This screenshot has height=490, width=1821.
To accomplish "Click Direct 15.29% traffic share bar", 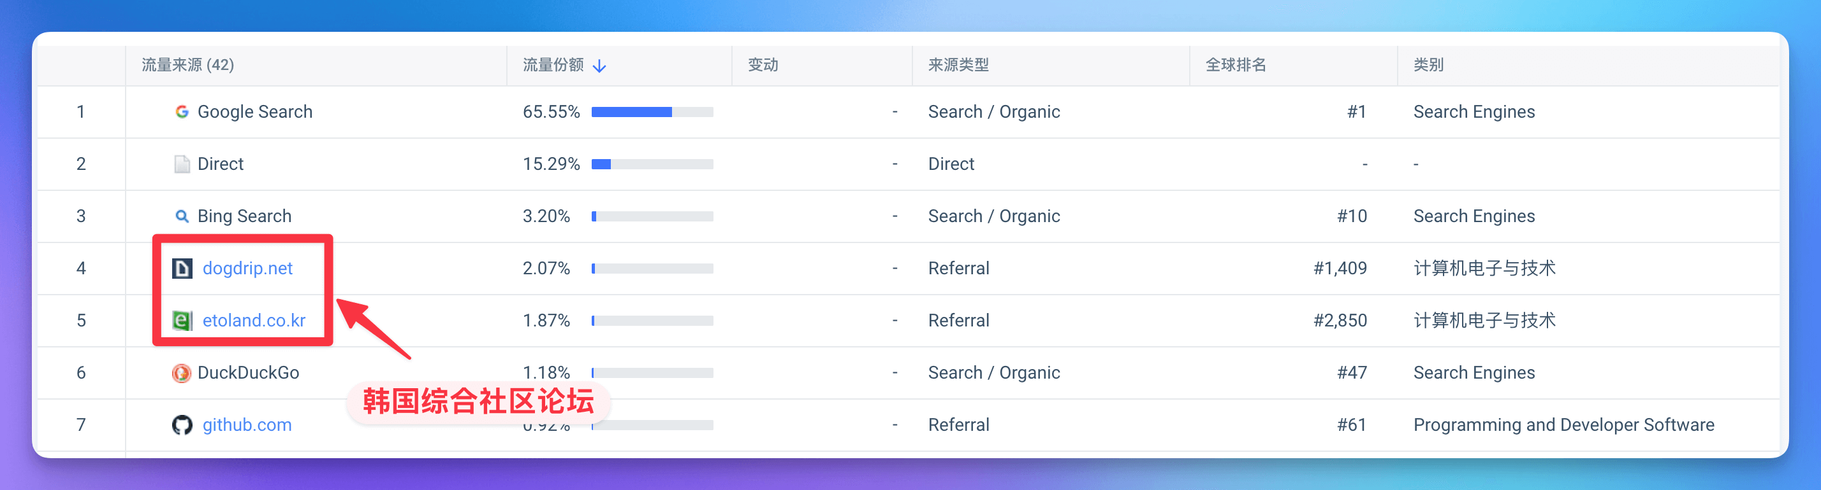I will pos(652,164).
